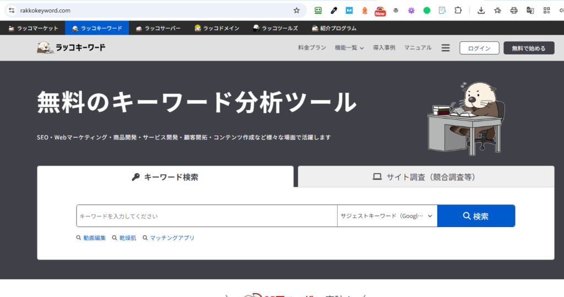
Task: Click the ログイン button
Action: 479,48
